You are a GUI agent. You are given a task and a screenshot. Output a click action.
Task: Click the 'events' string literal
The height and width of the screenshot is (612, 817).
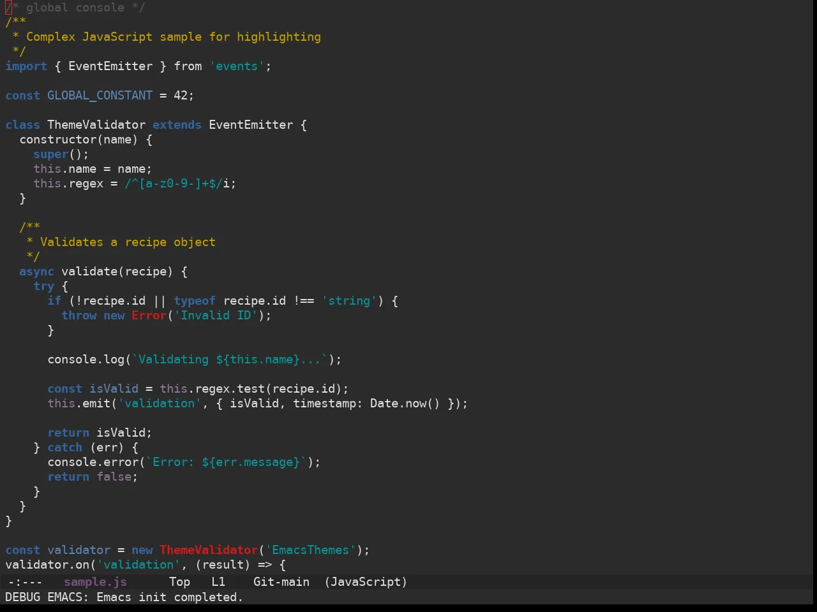(237, 66)
